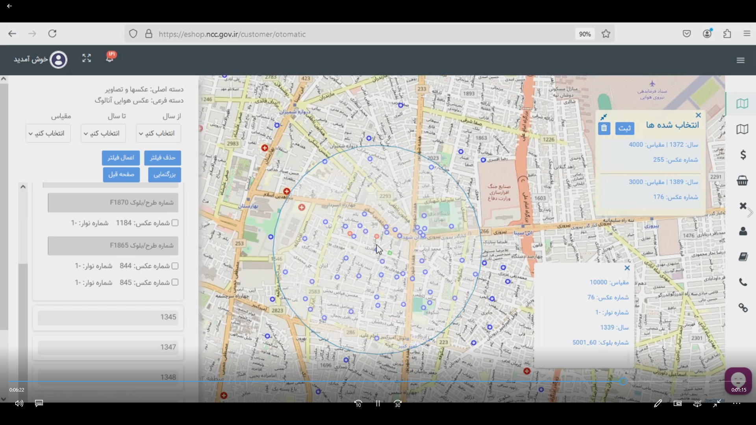Image resolution: width=756 pixels, height=425 pixels.
Task: Expand the 1347 year group
Action: [107, 347]
